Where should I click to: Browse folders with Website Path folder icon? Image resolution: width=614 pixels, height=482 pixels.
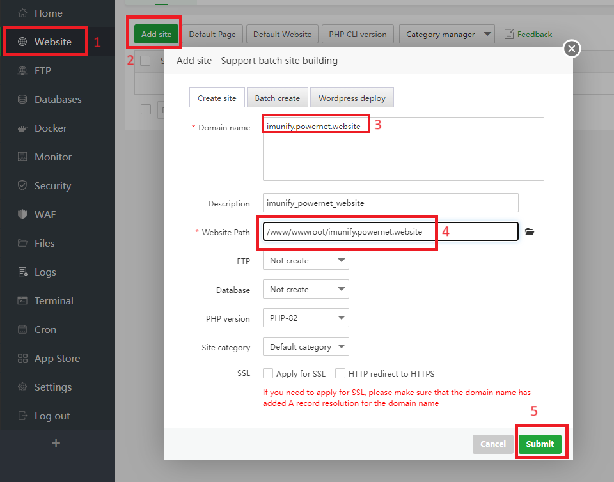[x=530, y=232]
